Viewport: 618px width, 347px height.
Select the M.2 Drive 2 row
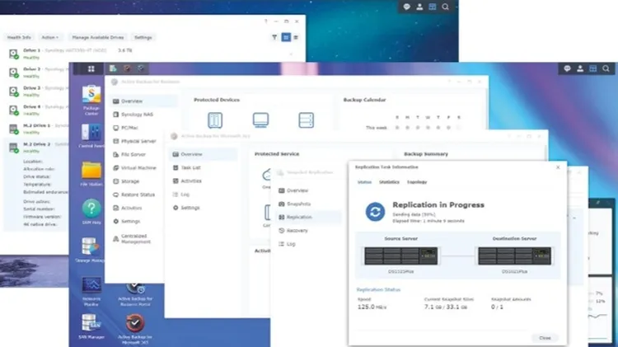point(37,147)
